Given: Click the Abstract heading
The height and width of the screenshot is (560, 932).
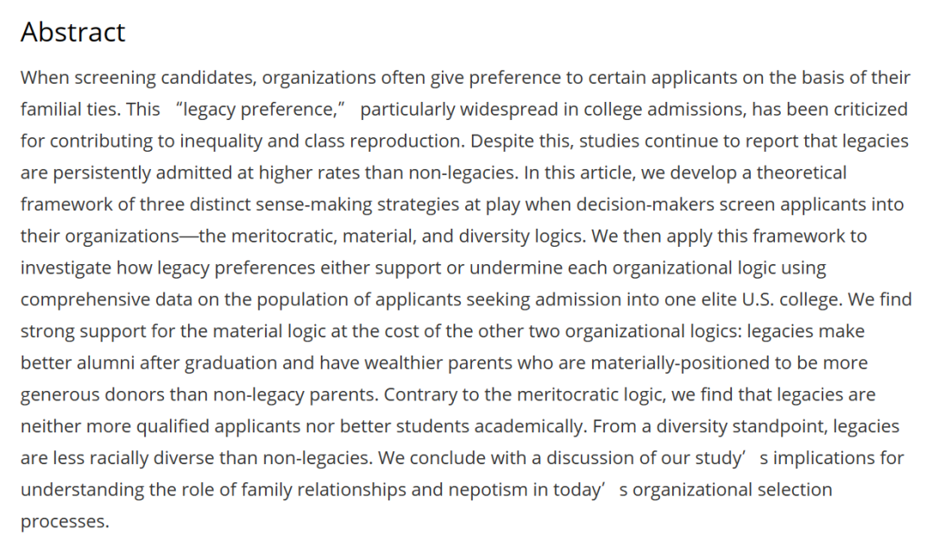Looking at the screenshot, I should 72,32.
